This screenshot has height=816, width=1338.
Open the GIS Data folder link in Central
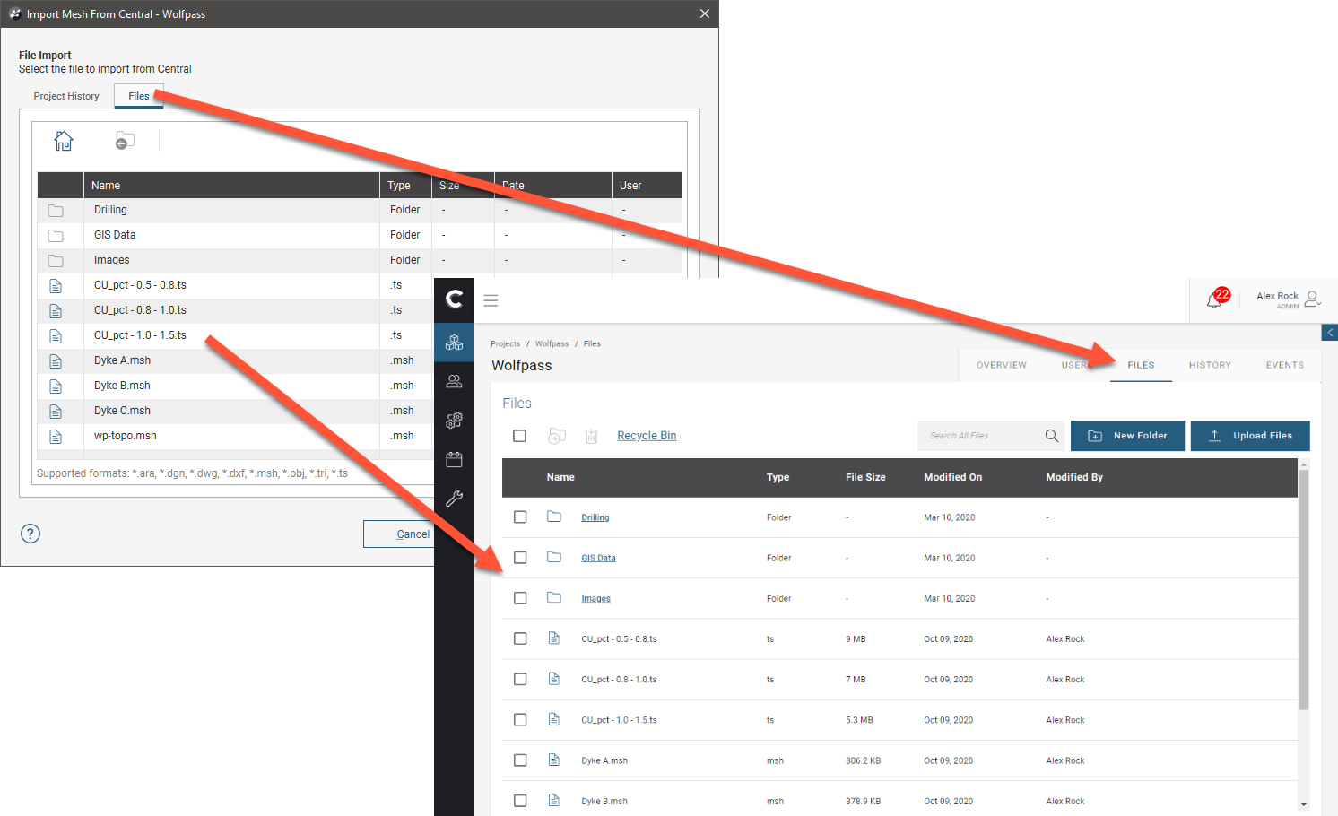pyautogui.click(x=598, y=558)
